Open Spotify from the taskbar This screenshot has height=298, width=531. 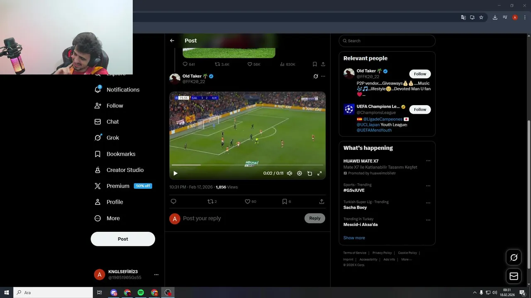[141, 293]
